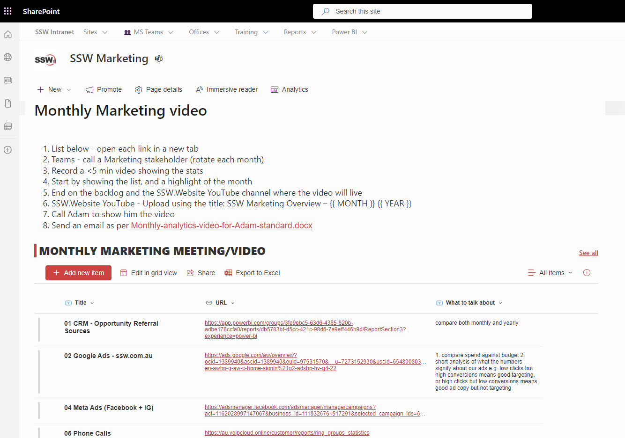The height and width of the screenshot is (438, 625).
Task: Click Export to Excel in list toolbar
Action: pyautogui.click(x=252, y=273)
